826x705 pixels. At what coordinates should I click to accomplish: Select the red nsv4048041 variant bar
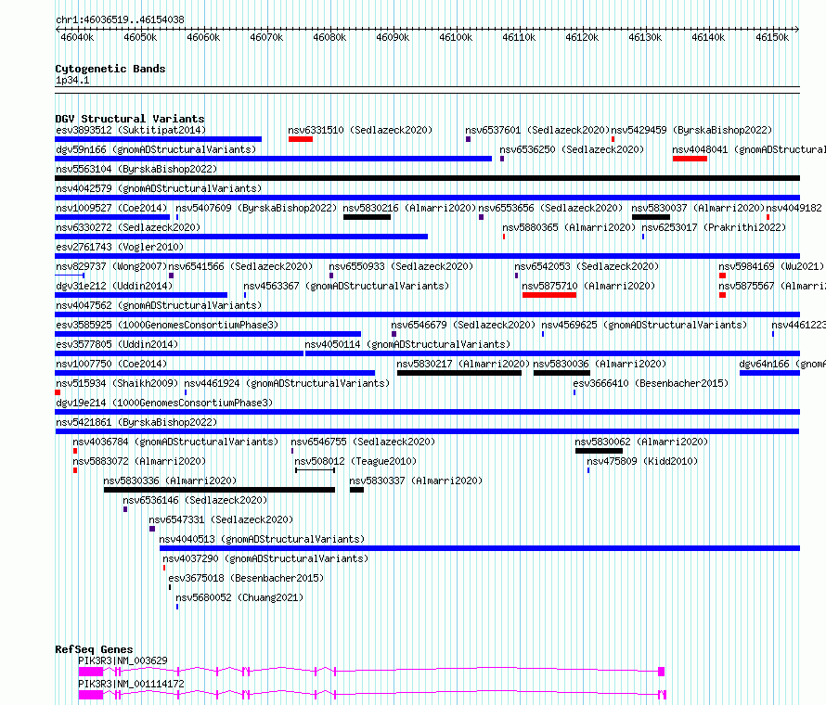tap(690, 159)
